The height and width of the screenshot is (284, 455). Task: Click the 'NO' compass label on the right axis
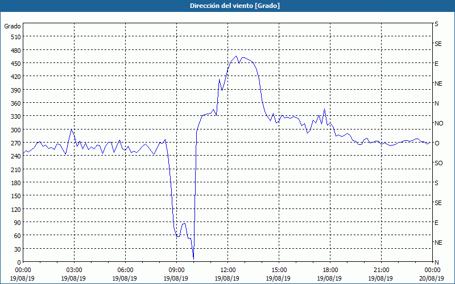[439, 123]
